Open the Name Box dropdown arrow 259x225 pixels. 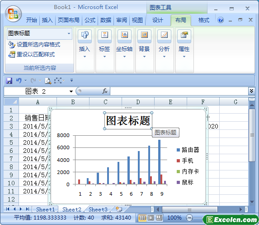coord(71,91)
